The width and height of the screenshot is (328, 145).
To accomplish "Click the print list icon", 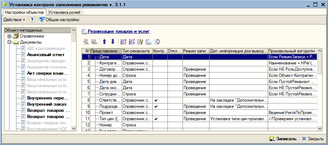I will [x=148, y=42].
